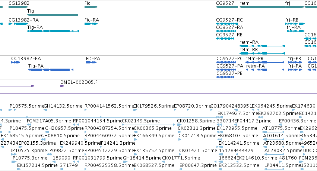Click the AT28032.5prime EST label
Viewport: 317px width, 171px height.
click(x=283, y=151)
